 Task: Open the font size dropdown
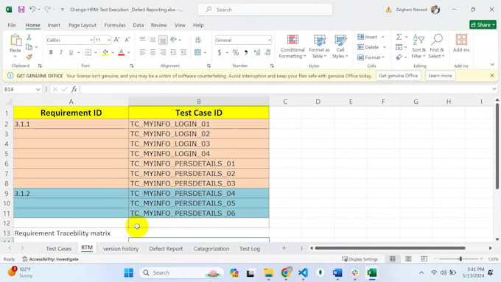[x=108, y=40]
